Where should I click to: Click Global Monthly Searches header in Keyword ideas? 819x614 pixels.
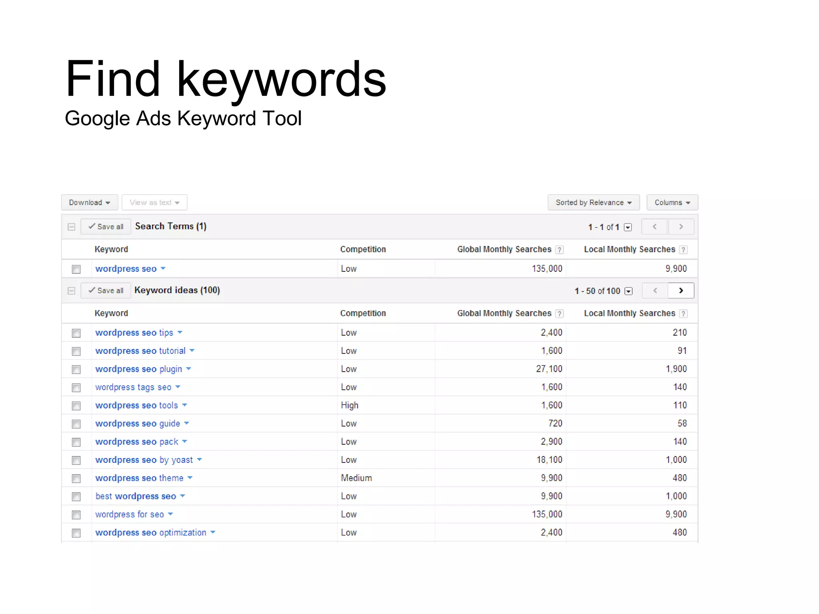click(x=504, y=313)
